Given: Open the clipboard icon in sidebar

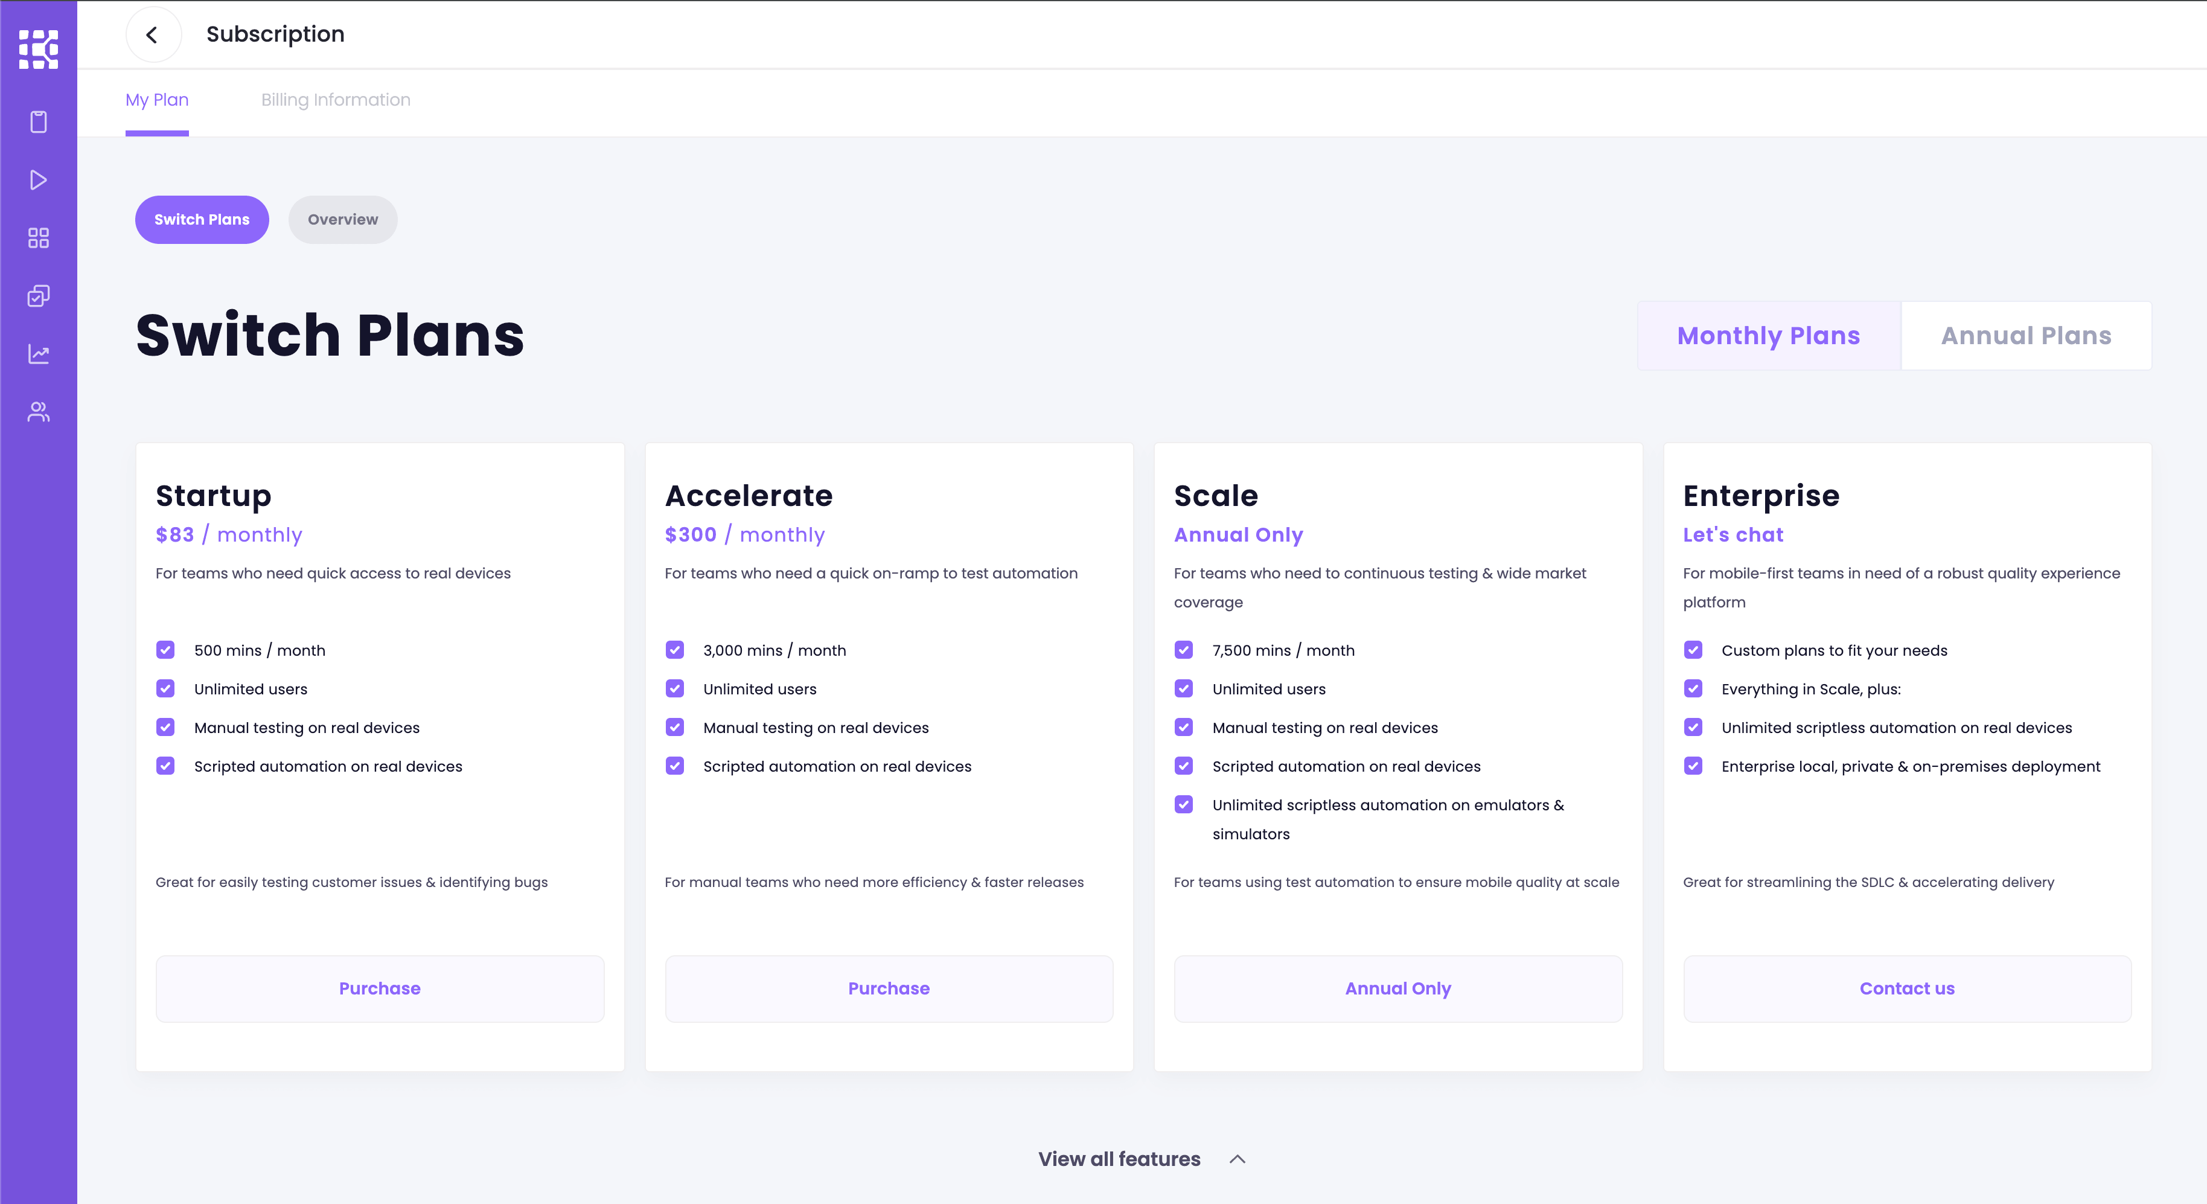Looking at the screenshot, I should pyautogui.click(x=39, y=122).
